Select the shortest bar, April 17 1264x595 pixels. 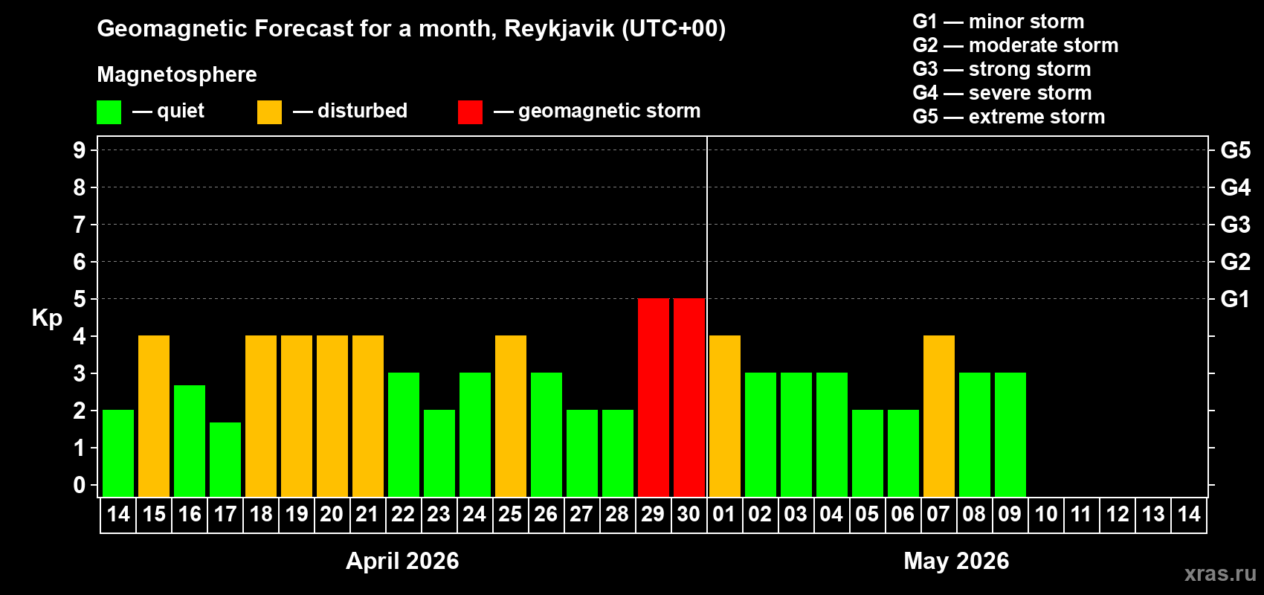point(225,459)
